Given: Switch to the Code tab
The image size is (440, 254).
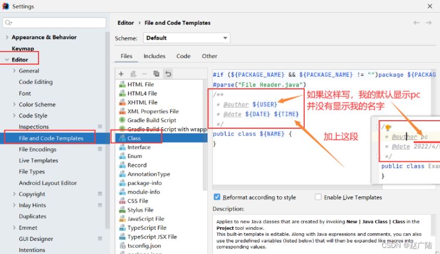Looking at the screenshot, I should click(184, 56).
